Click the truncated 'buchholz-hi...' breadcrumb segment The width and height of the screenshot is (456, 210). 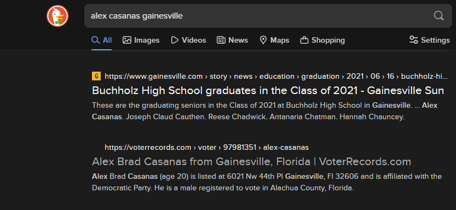[x=424, y=77]
